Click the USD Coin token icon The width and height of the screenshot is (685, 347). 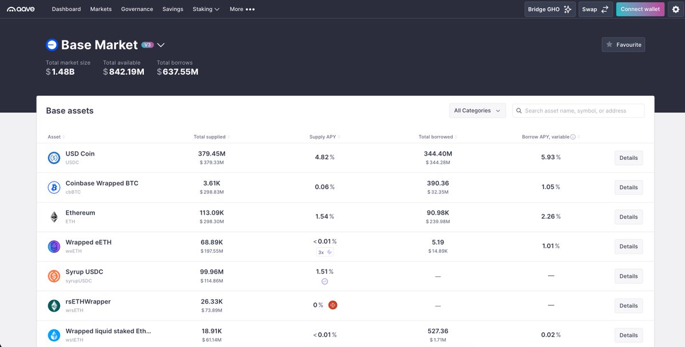click(54, 158)
